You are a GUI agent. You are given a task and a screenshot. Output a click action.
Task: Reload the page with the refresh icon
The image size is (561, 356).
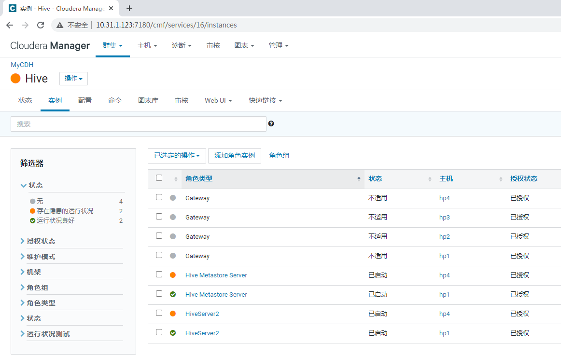click(x=41, y=25)
